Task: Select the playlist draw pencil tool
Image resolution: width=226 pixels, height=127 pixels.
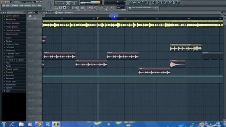Action: (34, 13)
